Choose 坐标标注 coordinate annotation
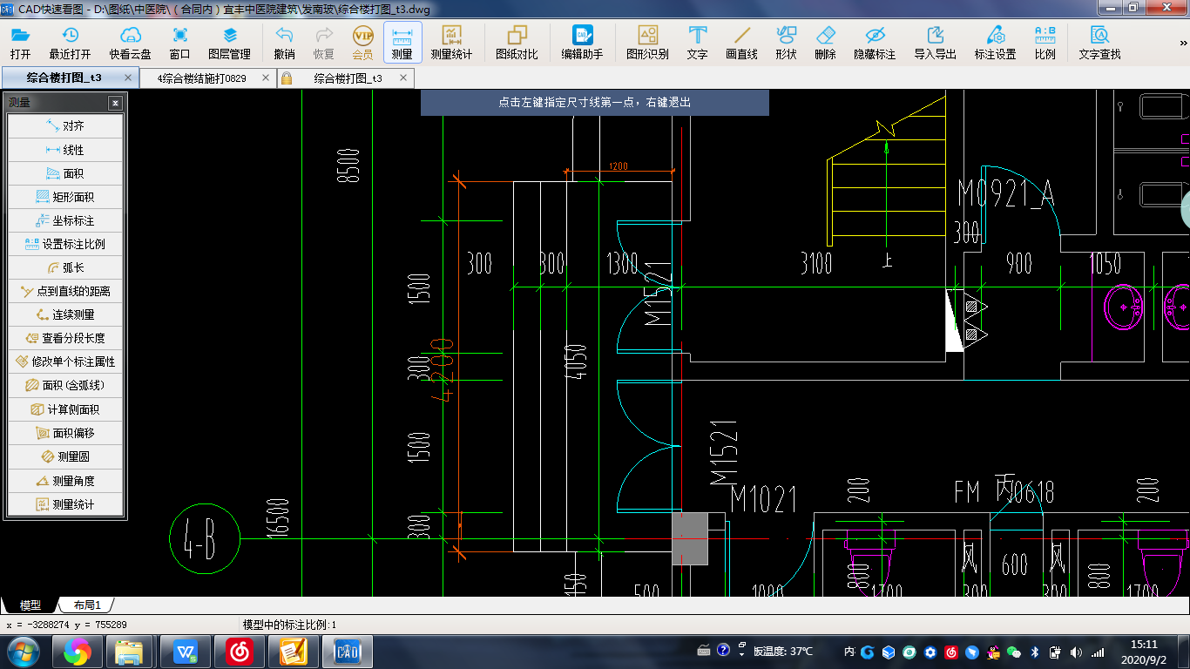The height and width of the screenshot is (669, 1190). (x=65, y=220)
